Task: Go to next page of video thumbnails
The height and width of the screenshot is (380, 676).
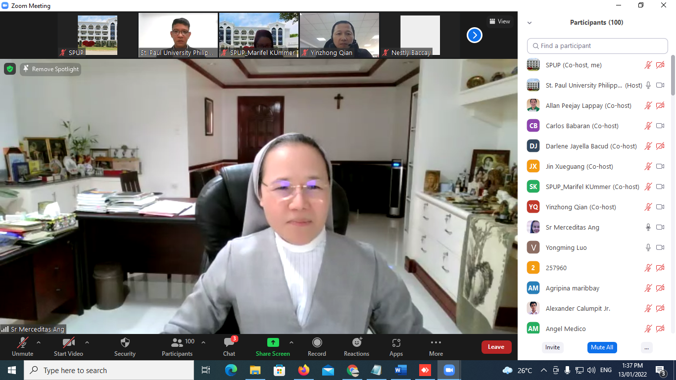Action: coord(475,35)
